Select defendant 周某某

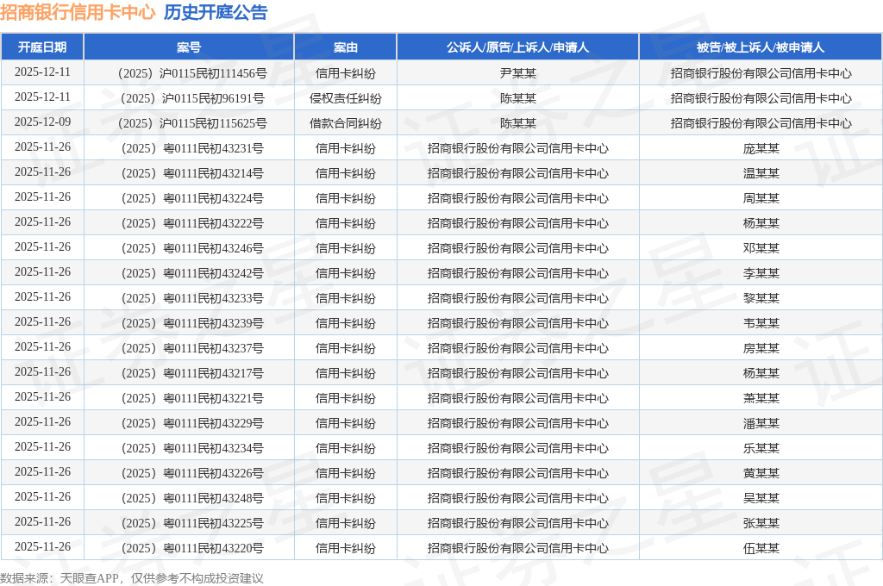tap(761, 198)
